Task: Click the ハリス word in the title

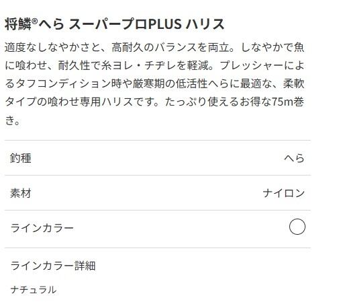Action: [x=205, y=24]
